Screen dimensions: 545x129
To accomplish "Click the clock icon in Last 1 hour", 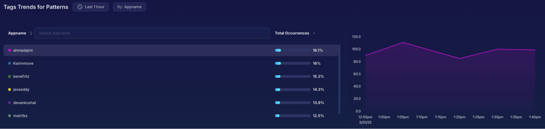I will coord(80,7).
